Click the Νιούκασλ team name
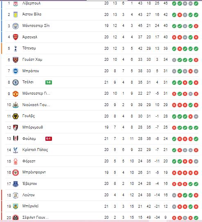202x222 pixels. (36, 105)
